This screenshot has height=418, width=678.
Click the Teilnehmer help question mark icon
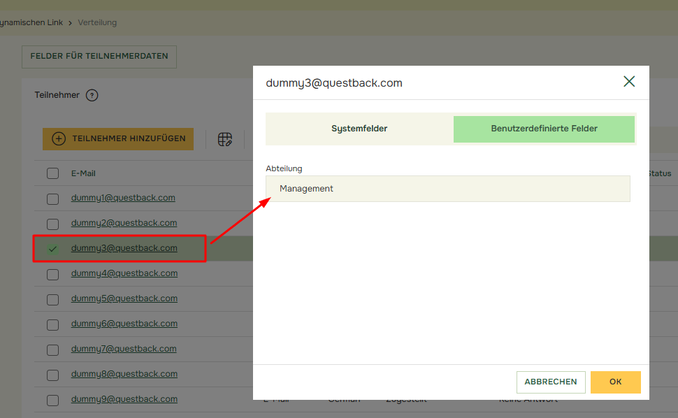pos(92,95)
